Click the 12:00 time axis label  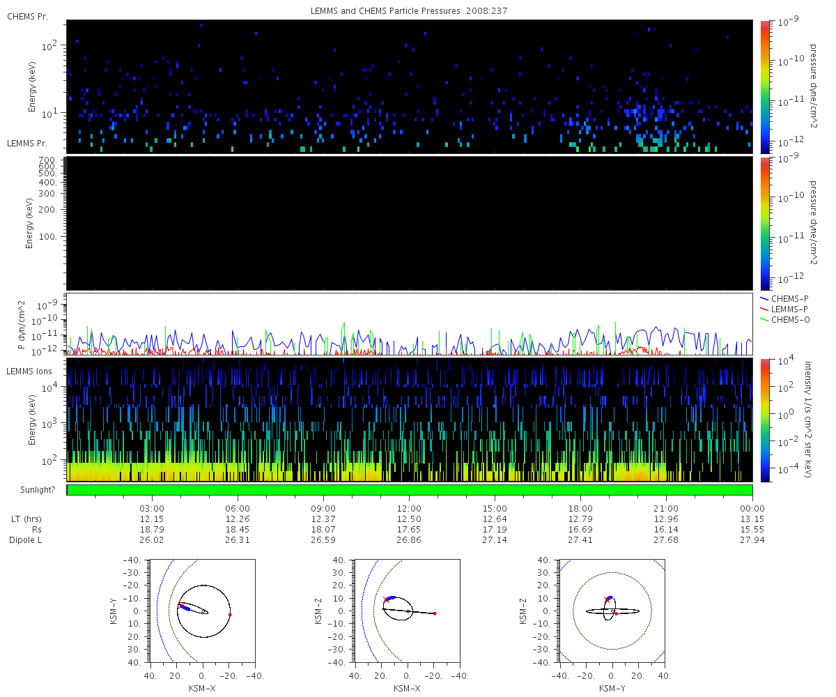[x=409, y=508]
